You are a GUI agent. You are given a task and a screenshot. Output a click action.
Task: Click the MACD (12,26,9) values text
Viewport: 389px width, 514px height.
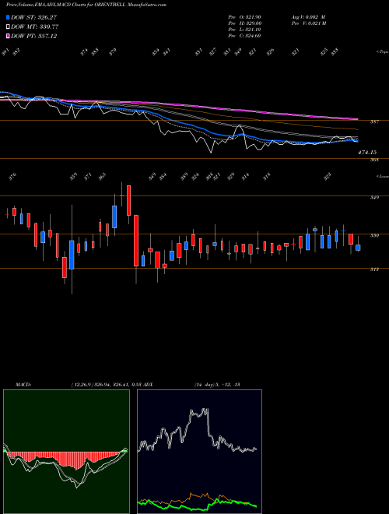[106, 385]
